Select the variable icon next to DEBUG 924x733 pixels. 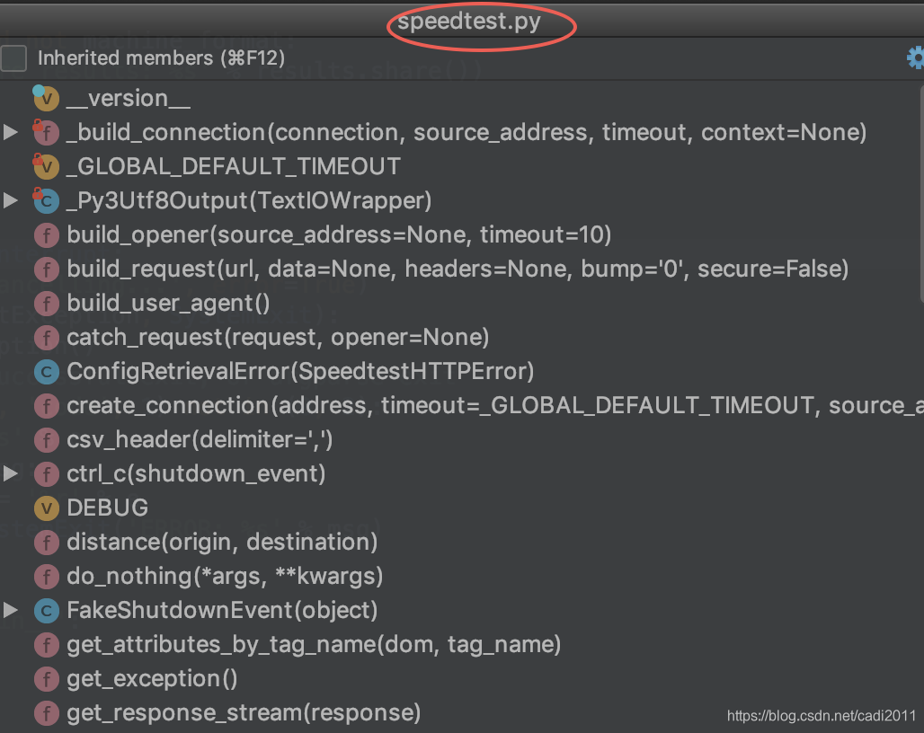pos(46,508)
